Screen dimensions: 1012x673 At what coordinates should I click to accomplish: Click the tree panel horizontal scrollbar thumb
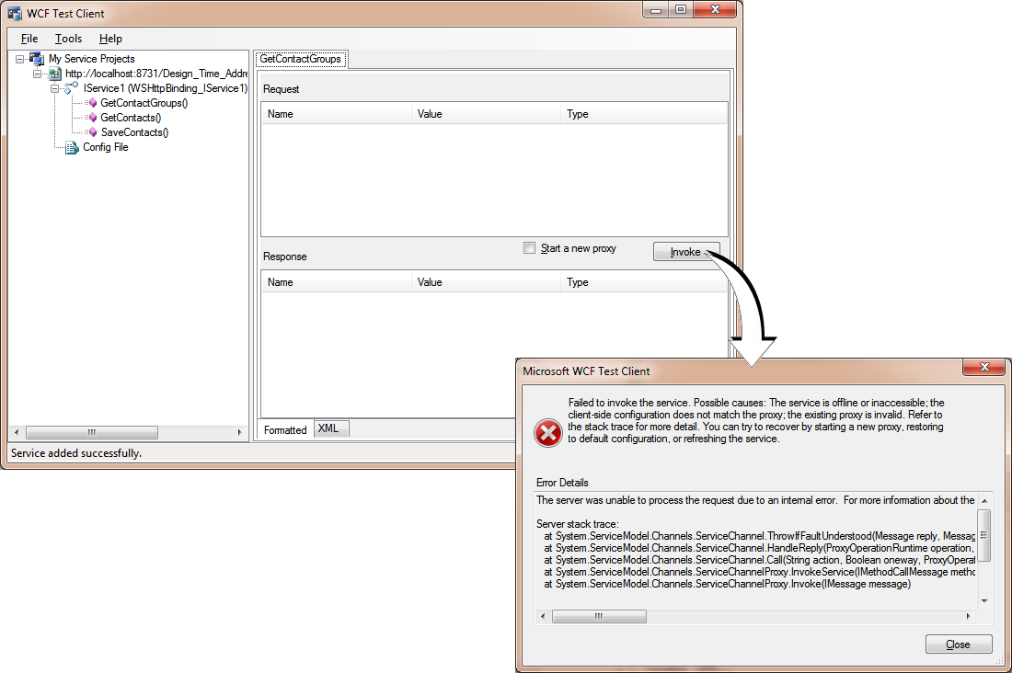[x=92, y=432]
